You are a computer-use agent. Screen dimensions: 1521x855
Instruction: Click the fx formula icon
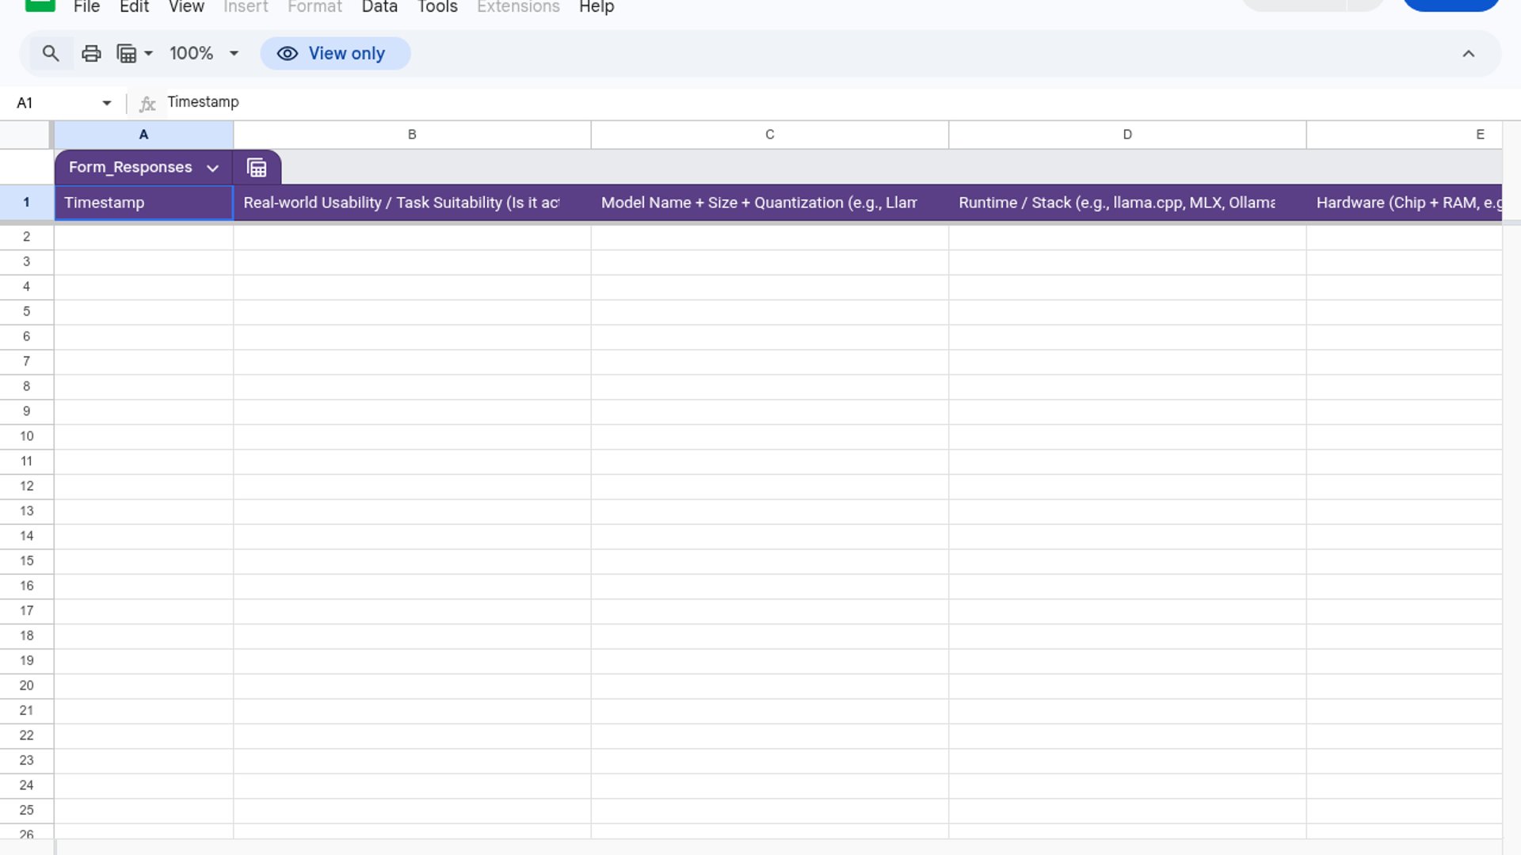click(147, 103)
